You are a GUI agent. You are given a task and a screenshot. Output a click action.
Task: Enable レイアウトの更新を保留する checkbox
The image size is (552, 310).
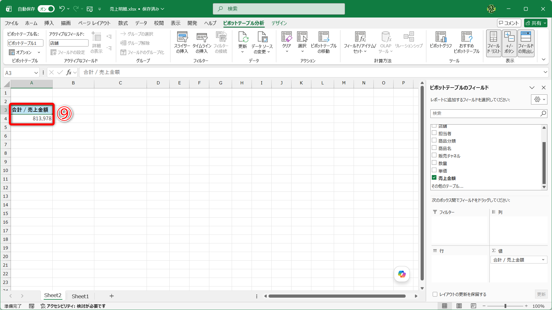pyautogui.click(x=435, y=294)
